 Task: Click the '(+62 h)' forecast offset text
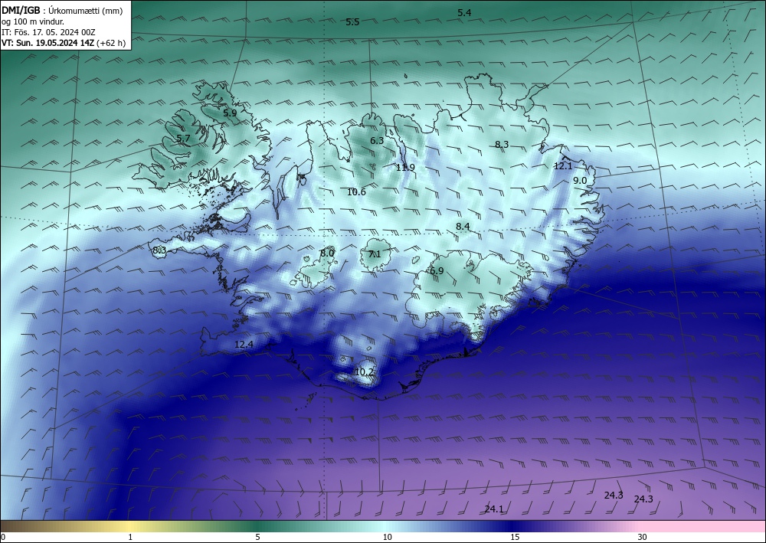point(111,43)
